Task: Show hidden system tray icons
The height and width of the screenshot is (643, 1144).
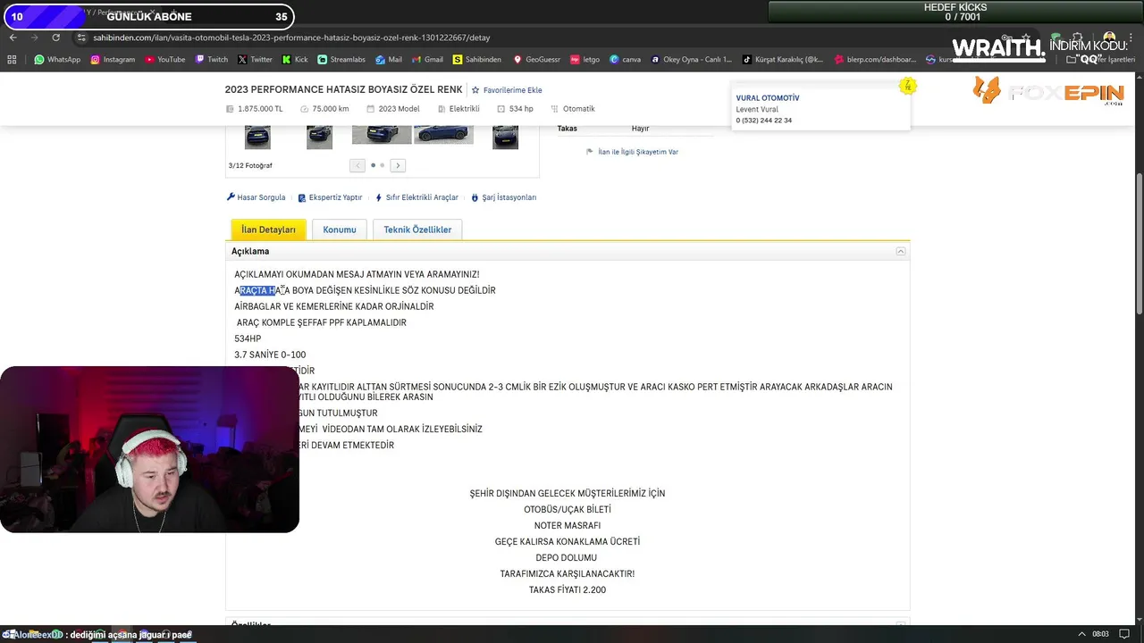Action: [1081, 634]
